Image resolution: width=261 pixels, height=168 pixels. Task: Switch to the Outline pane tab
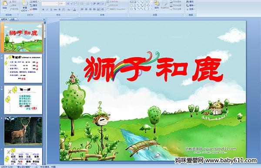point(12,19)
